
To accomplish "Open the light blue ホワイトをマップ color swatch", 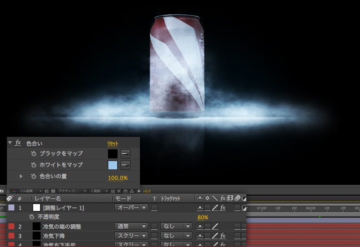I will tap(113, 165).
